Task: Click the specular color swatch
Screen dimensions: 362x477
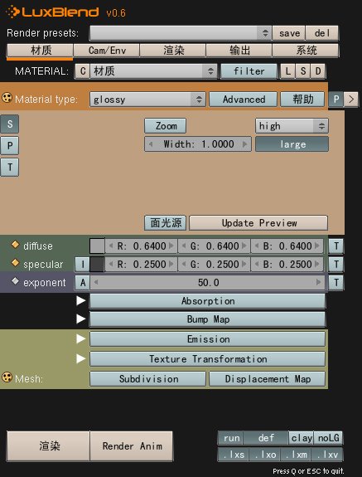Action: 97,265
